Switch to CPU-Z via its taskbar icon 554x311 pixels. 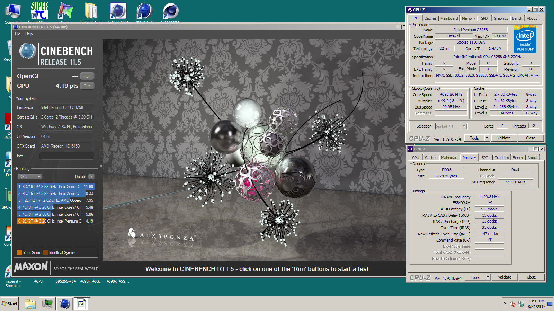point(81,304)
